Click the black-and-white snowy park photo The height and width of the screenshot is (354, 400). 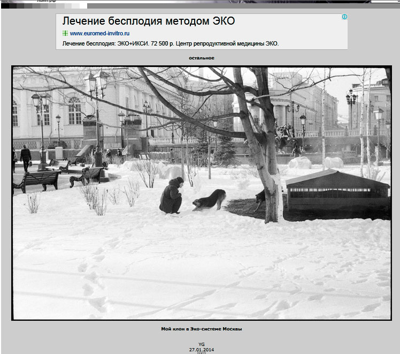(202, 193)
